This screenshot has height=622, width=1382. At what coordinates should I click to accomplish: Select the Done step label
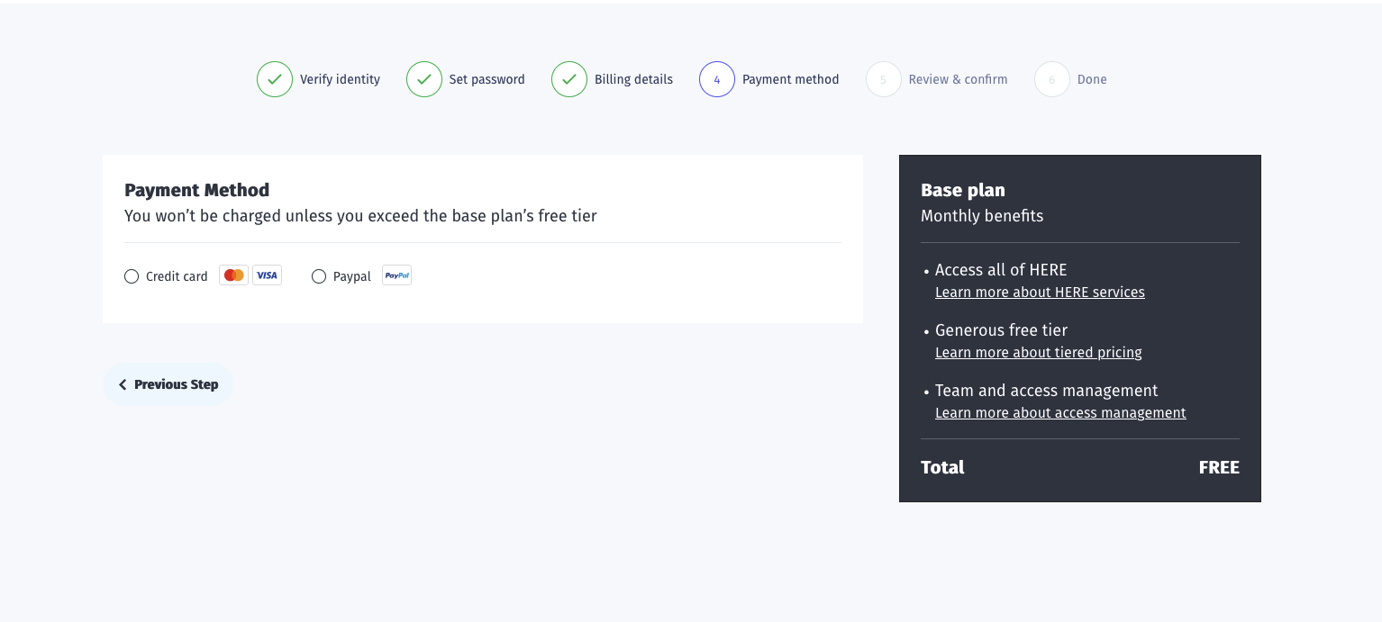(1092, 79)
